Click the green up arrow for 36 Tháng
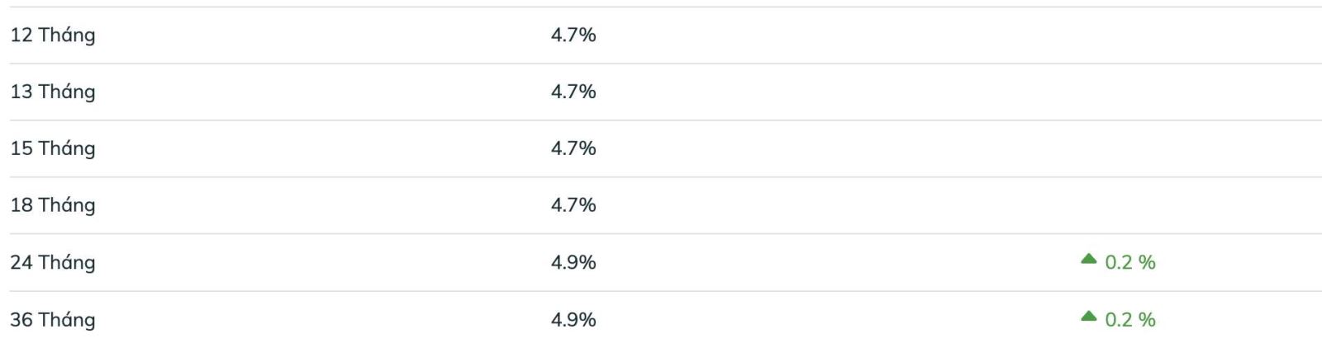Screen dimensions: 1322x343 pyautogui.click(x=1088, y=317)
